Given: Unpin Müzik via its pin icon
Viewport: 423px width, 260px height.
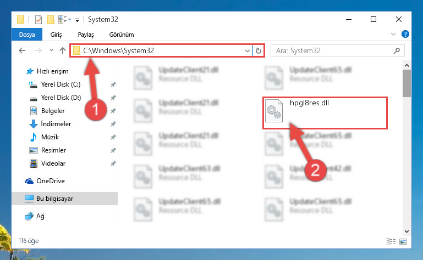Looking at the screenshot, I should click(113, 137).
